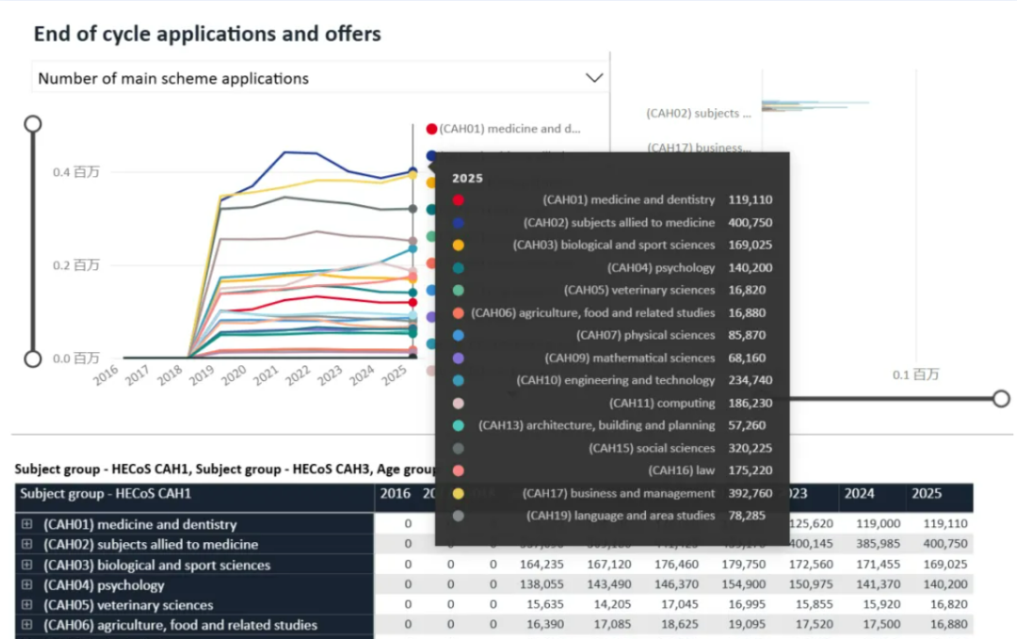Click the plus icon beside (CAH06) agriculture, food
The image size is (1017, 639).
tap(27, 625)
